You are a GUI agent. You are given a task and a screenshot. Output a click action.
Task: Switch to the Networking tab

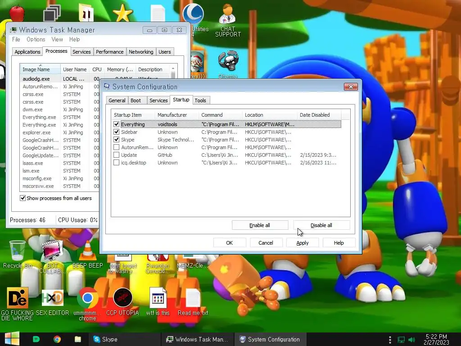pos(141,52)
